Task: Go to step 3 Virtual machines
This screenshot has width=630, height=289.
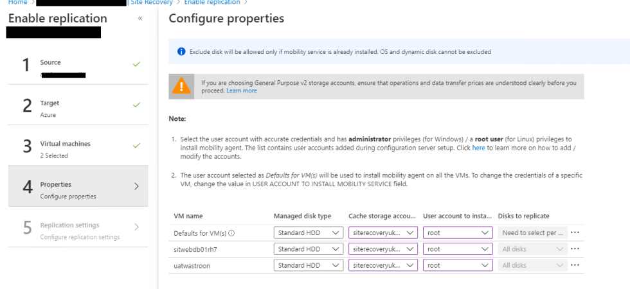Action: [x=78, y=145]
